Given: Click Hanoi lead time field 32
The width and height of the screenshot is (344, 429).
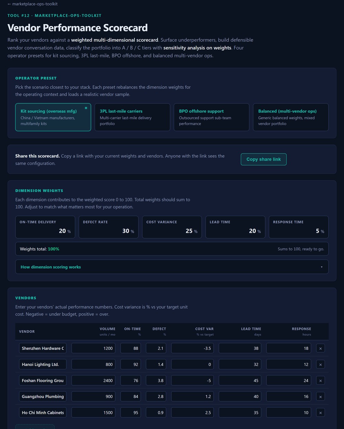Looking at the screenshot, I should [x=240, y=364].
